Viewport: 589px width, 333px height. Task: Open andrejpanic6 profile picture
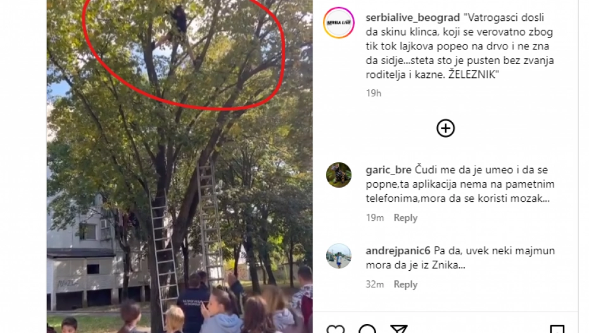(339, 256)
